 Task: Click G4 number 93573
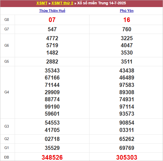[x=127, y=114]
